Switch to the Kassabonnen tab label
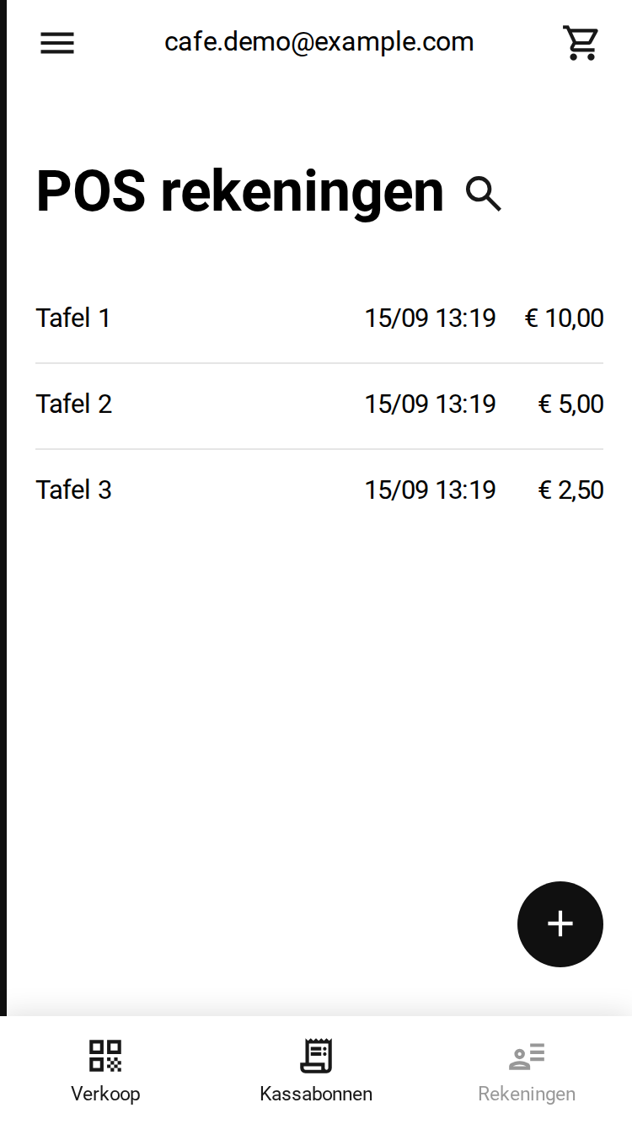Screen dimensions: 632x1124 pyautogui.click(x=316, y=1094)
